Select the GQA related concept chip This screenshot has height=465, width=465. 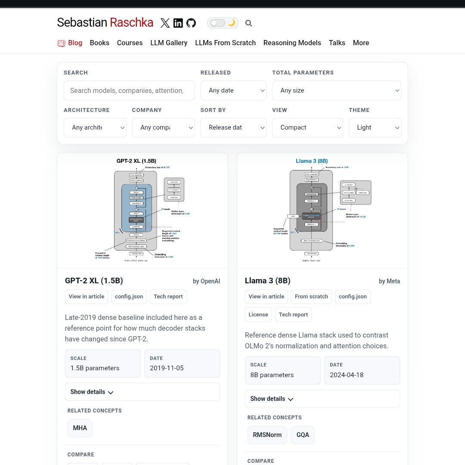pyautogui.click(x=303, y=435)
